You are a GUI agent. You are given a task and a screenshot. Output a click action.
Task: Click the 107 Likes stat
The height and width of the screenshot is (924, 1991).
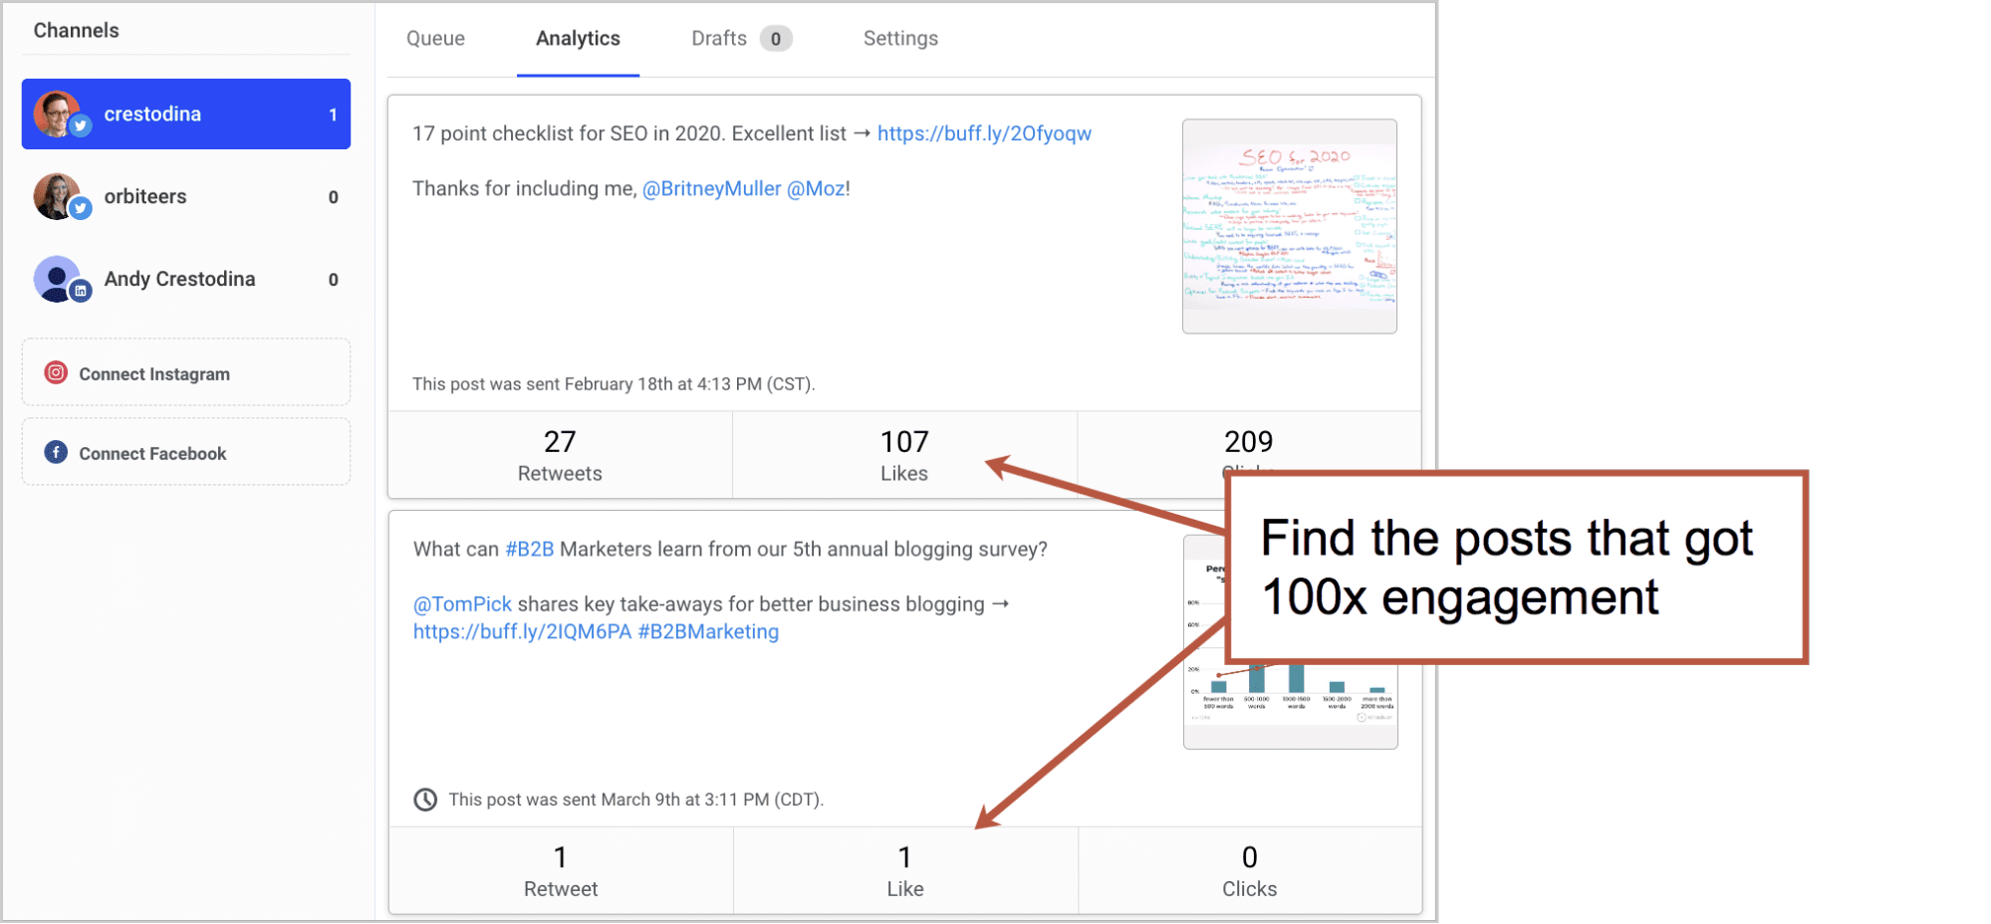point(904,455)
